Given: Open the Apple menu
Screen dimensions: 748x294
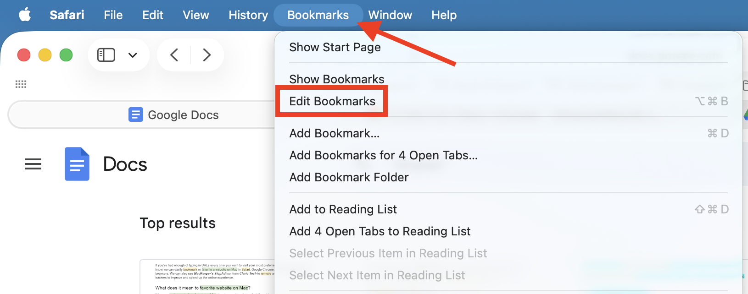Looking at the screenshot, I should (25, 15).
